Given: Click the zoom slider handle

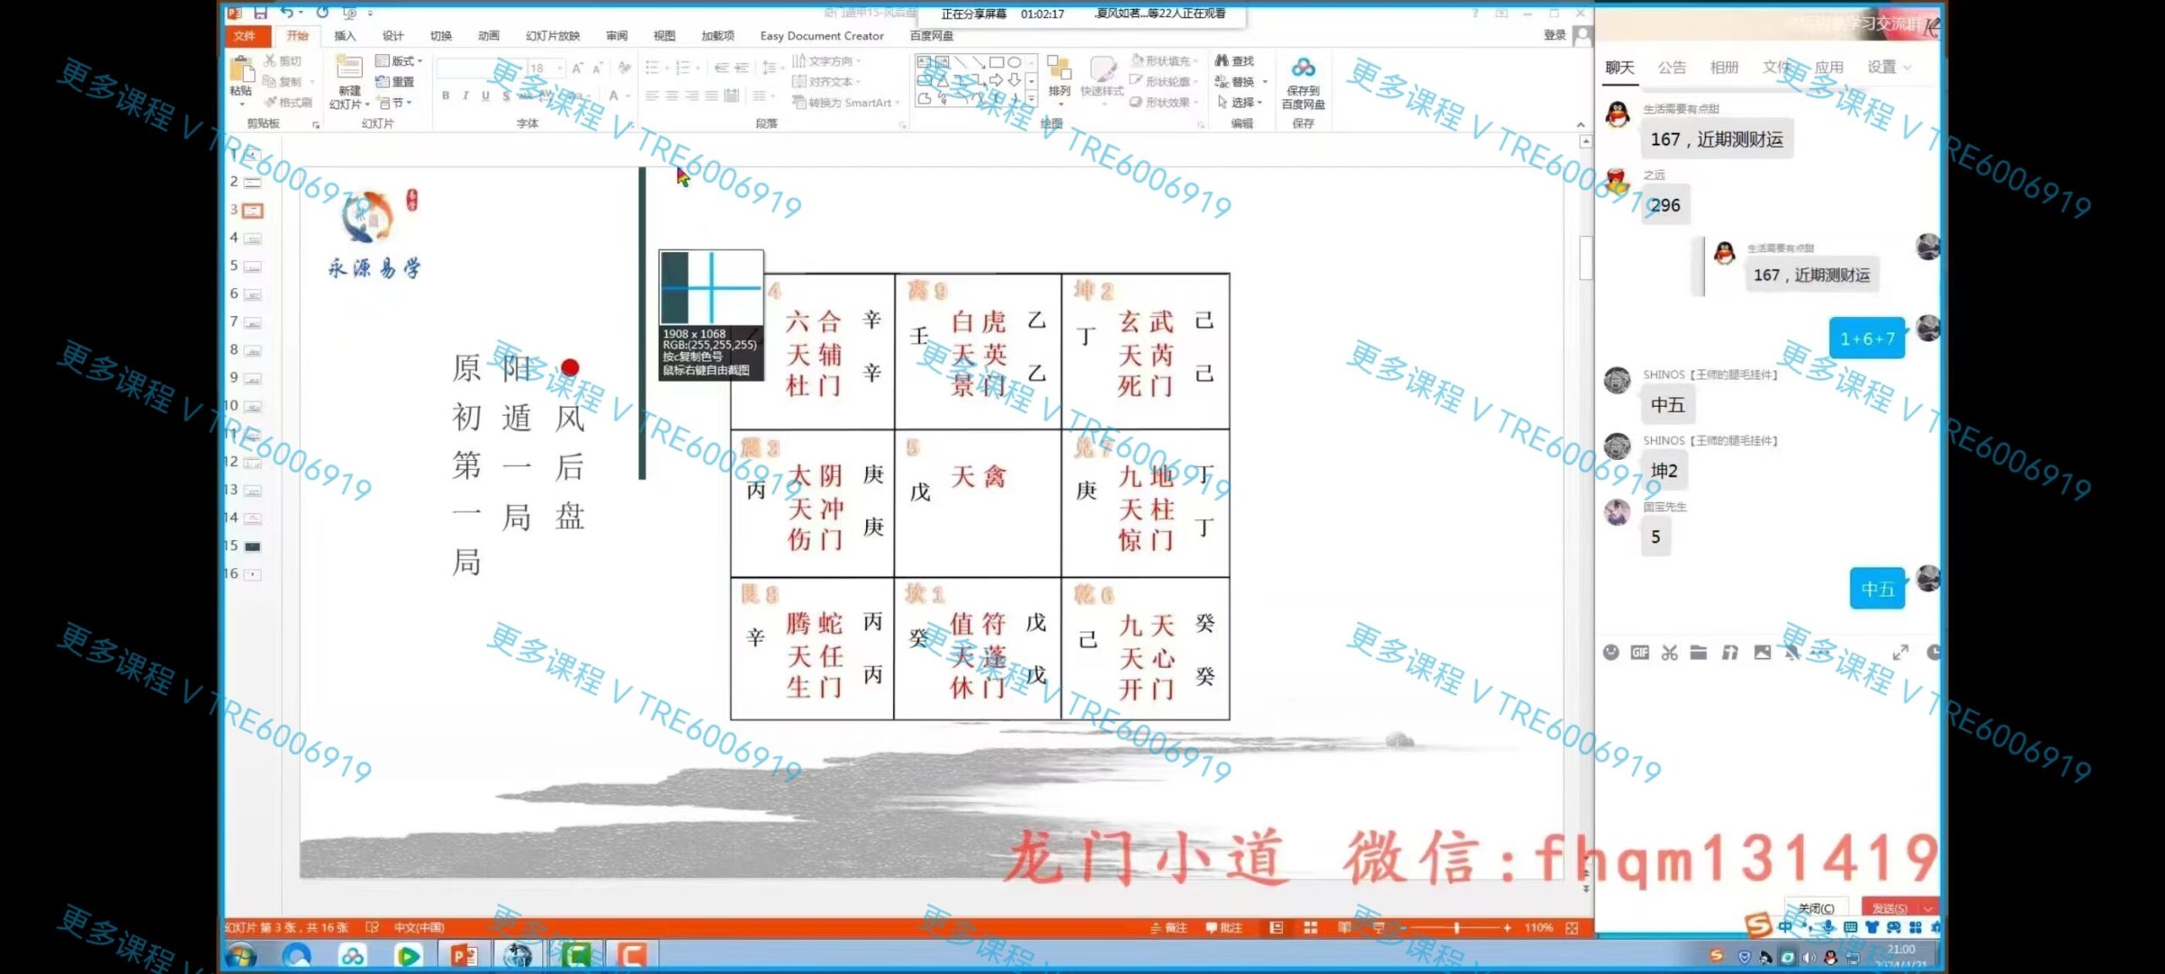Looking at the screenshot, I should coord(1456,927).
